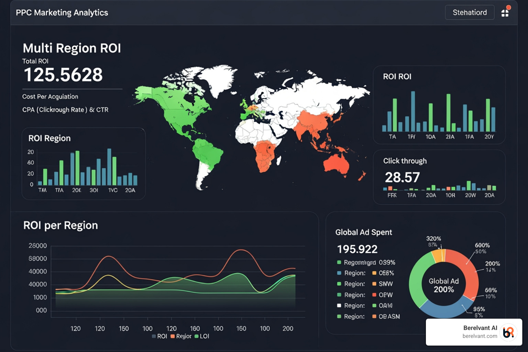This screenshot has height=352, width=528.
Task: Toggle the ROI legend item below line chart
Action: click(x=159, y=336)
